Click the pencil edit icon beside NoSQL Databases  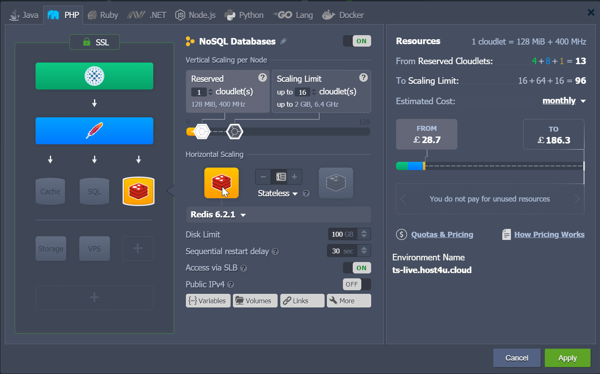283,41
